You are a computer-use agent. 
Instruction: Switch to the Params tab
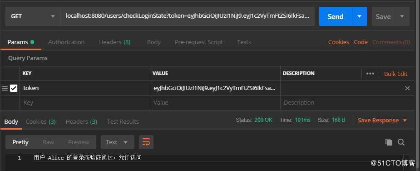(x=21, y=42)
